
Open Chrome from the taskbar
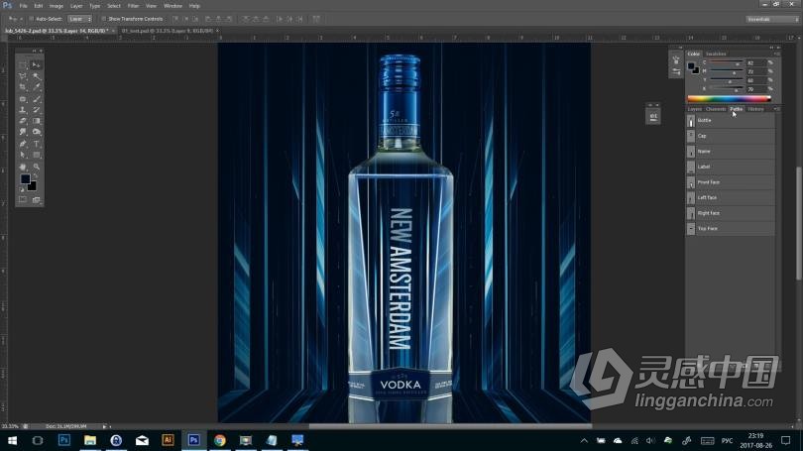click(220, 440)
